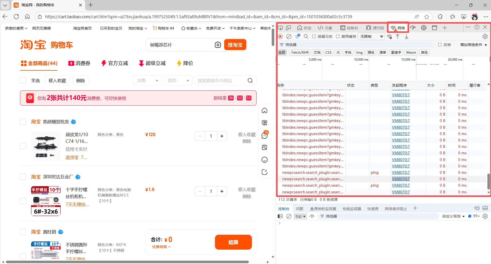Open the 无限制 network throttling dropdown

pos(371,36)
